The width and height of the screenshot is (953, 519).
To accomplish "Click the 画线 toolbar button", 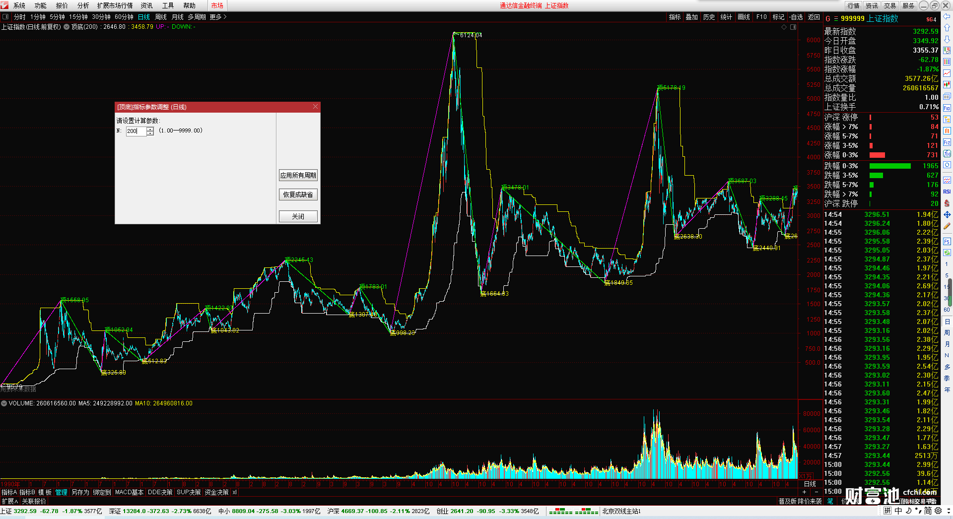I will [744, 17].
